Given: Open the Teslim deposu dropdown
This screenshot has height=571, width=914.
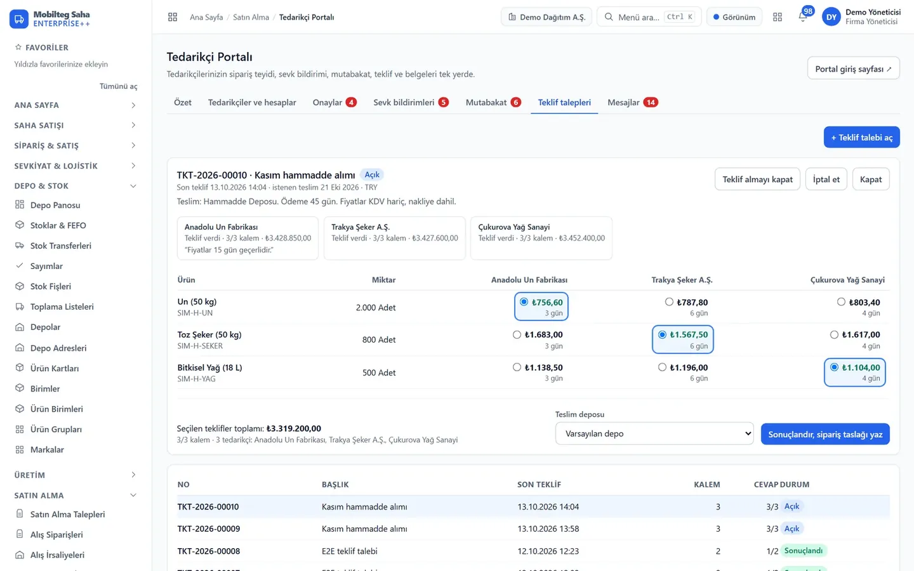Looking at the screenshot, I should coord(654,433).
